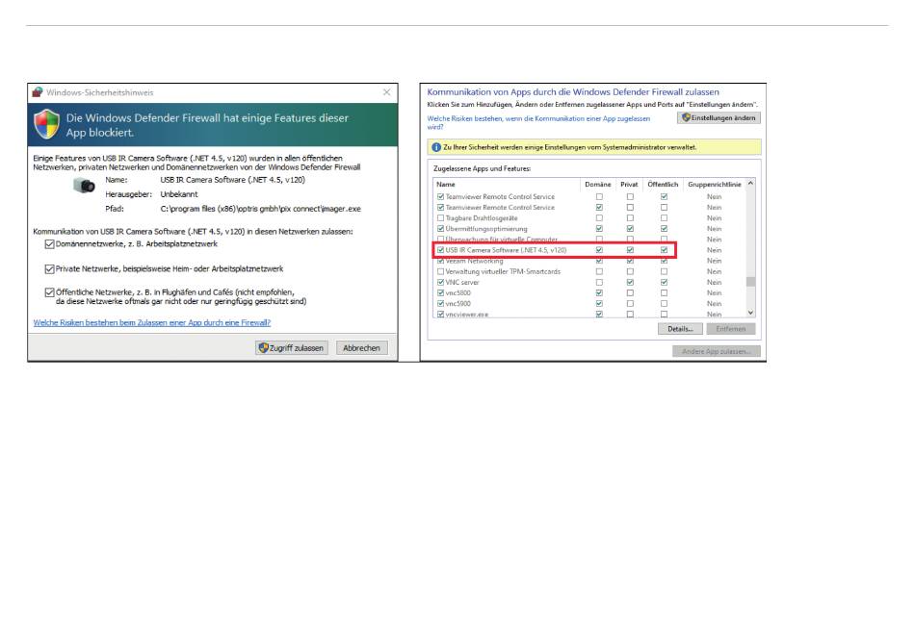This screenshot has width=915, height=632.
Task: Select the Übermittlungsoptimierung list row
Action: pos(589,229)
